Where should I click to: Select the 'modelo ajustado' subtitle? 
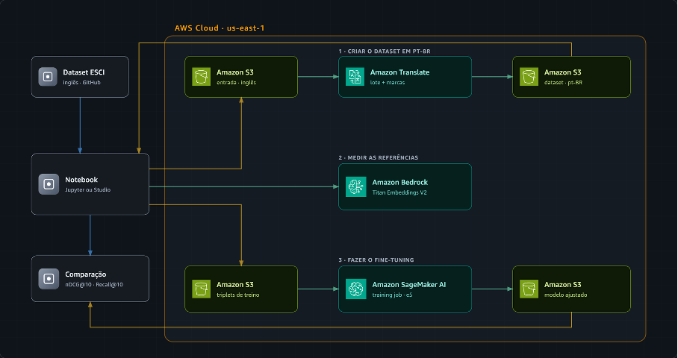(565, 295)
